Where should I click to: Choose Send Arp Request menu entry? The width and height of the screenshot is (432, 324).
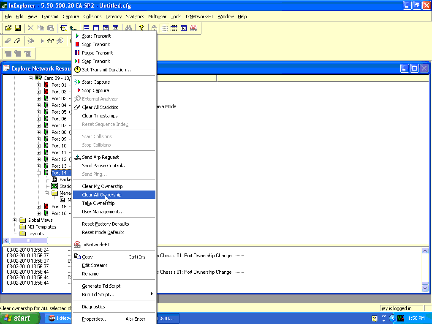pos(114,157)
